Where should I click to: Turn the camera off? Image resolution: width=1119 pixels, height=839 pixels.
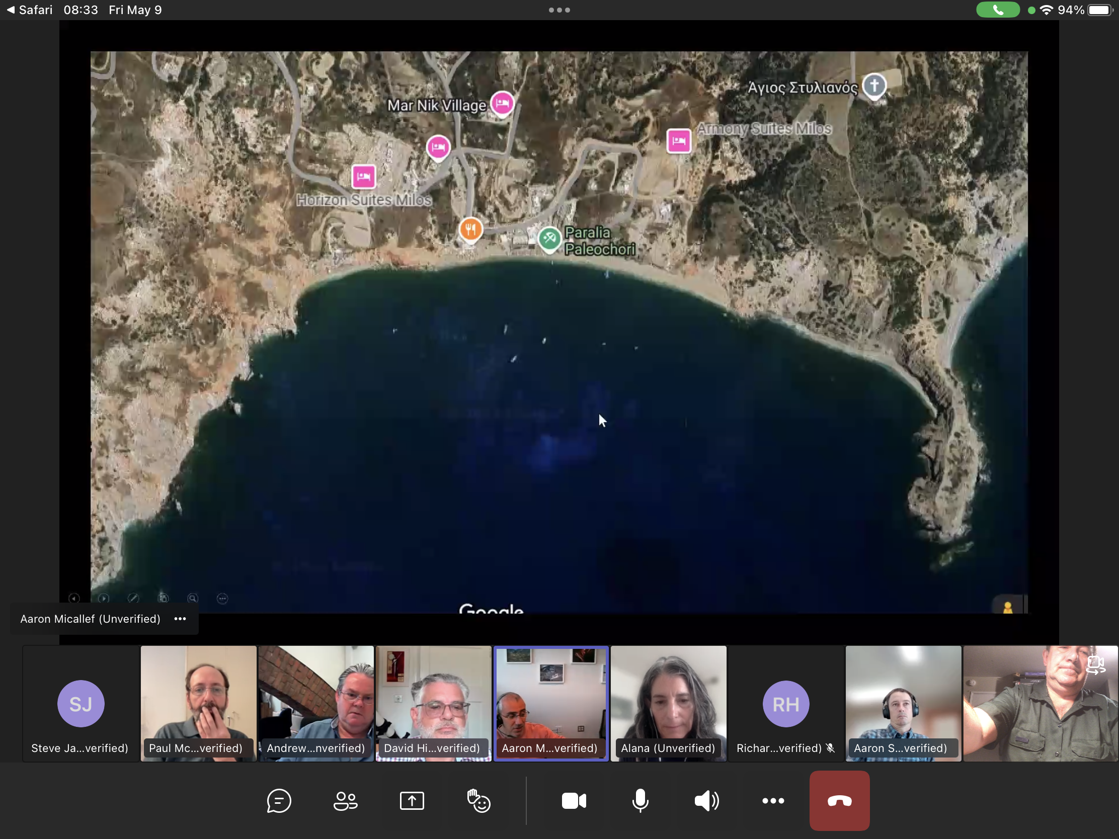point(574,801)
